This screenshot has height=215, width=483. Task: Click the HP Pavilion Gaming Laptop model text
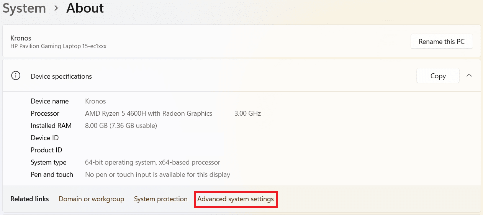(59, 46)
